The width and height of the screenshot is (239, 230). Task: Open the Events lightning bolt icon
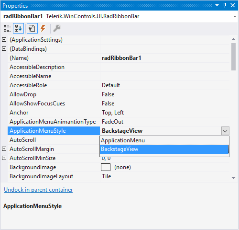(43, 28)
